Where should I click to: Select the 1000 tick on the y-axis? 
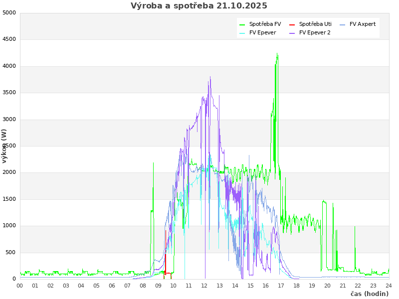click(9, 226)
